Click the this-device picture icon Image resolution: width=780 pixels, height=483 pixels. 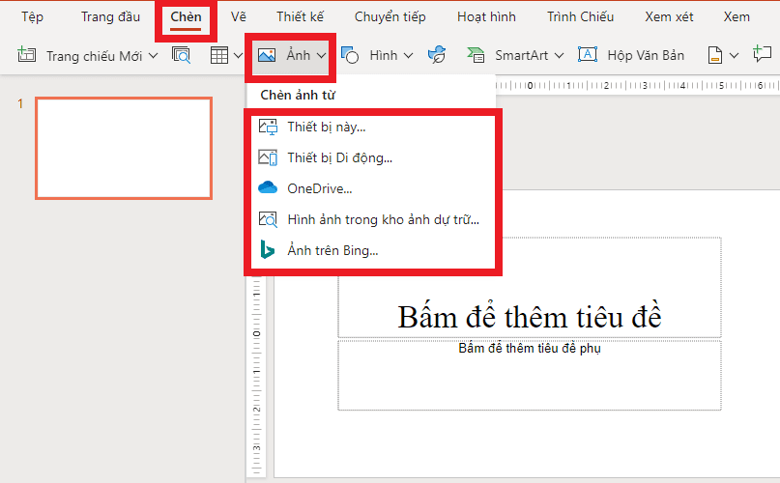(268, 127)
